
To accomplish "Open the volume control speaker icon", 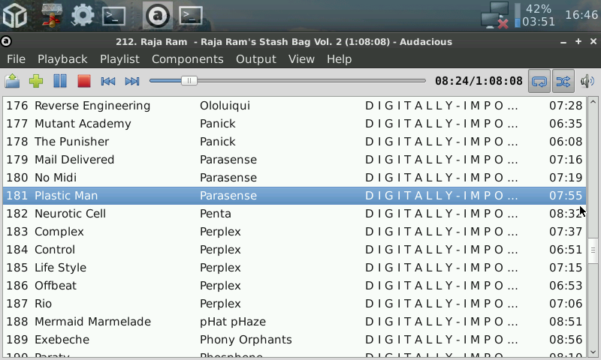I will click(587, 81).
